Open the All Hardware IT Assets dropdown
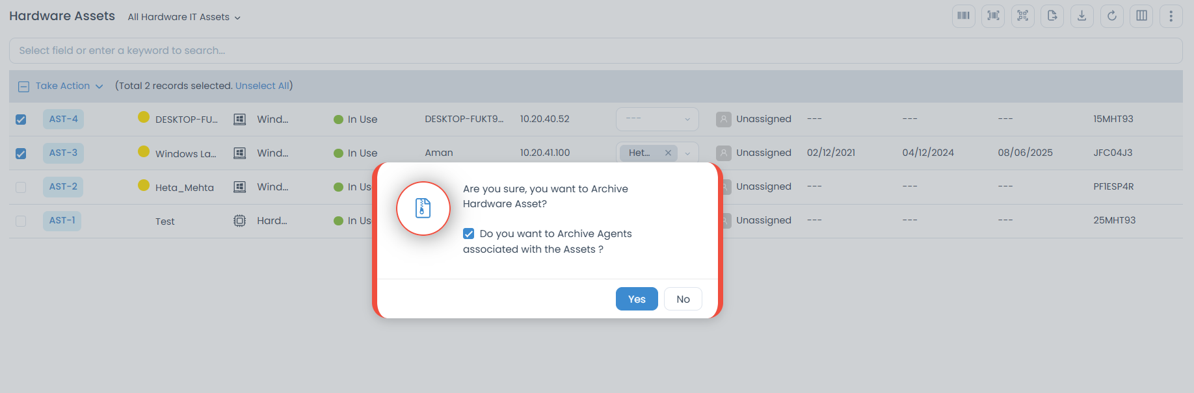Screen dimensions: 1194x393 [184, 17]
